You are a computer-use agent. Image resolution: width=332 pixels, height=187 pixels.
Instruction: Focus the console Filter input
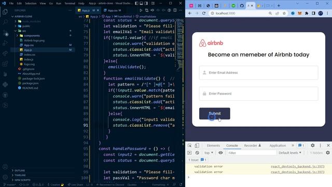[252, 153]
